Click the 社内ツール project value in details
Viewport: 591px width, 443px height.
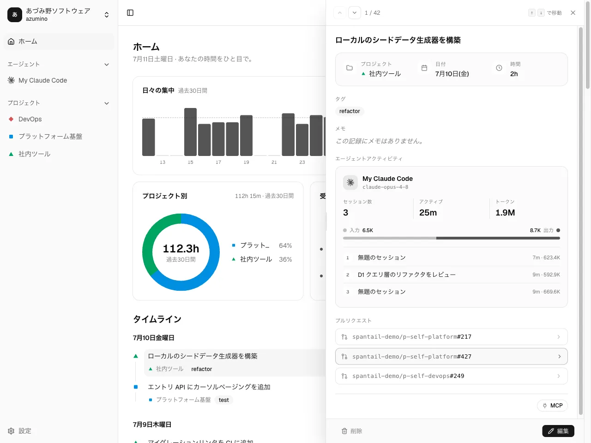(385, 74)
